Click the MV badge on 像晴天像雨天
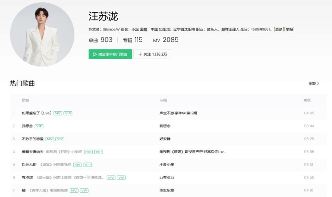This screenshot has height=197, width=332. tap(88, 152)
